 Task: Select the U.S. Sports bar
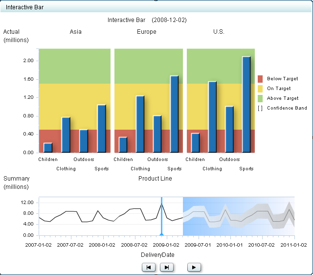click(246, 104)
